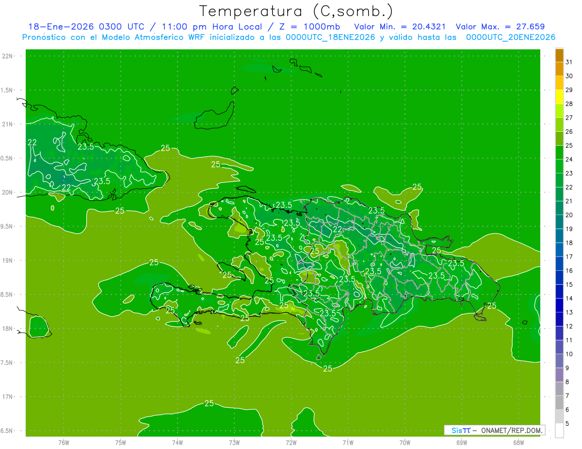
Task: Click the orange colorbar segment between 30 and 31
Action: 559,69
